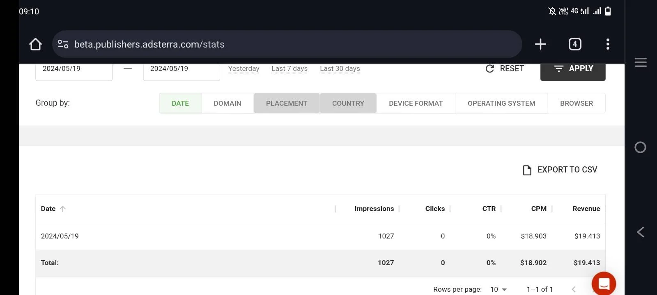Open the browser three-dot menu
Viewport: 657px width, 295px height.
click(608, 44)
